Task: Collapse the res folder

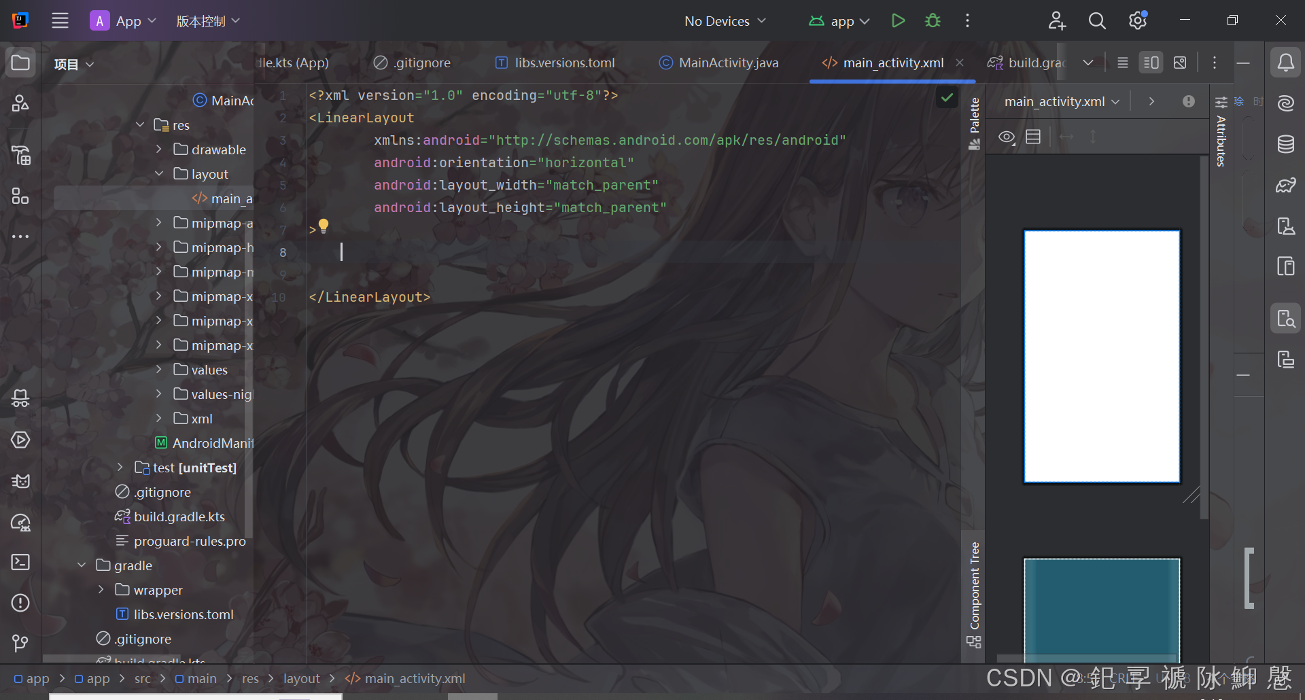Action: [x=140, y=125]
